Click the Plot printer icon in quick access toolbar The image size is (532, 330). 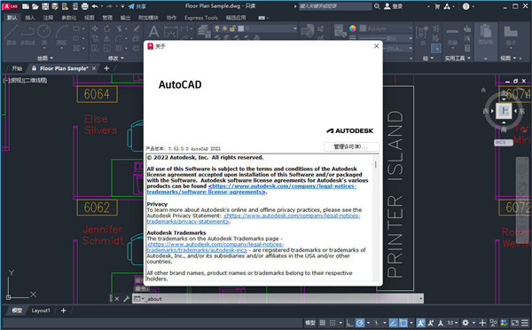pyautogui.click(x=85, y=6)
